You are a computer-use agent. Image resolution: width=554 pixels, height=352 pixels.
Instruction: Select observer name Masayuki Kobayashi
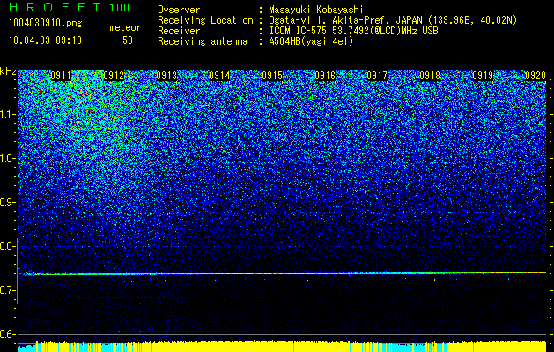coord(316,10)
